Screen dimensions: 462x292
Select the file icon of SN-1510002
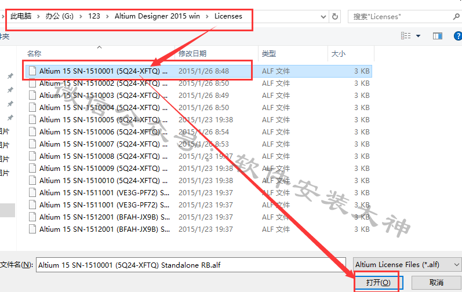[32, 83]
